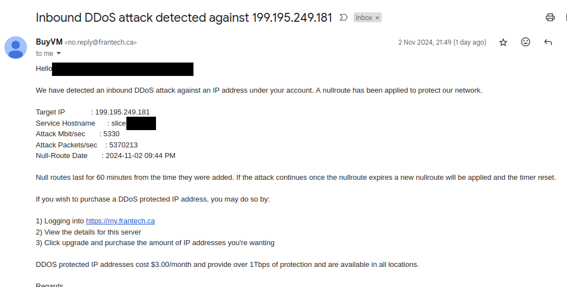Click the email subject heading text
The width and height of the screenshot is (567, 287).
(x=184, y=17)
